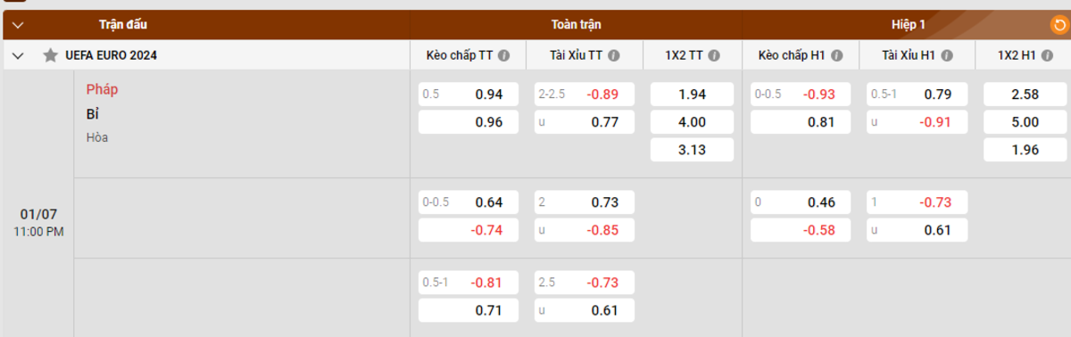
Task: Pick Pháp handicap 0.5 odds 0.94
Action: click(468, 95)
